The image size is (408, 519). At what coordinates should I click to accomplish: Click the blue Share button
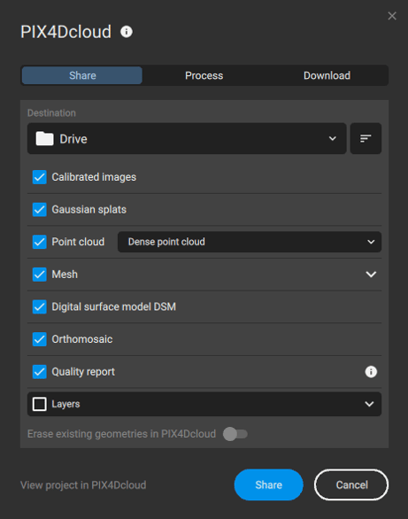268,485
